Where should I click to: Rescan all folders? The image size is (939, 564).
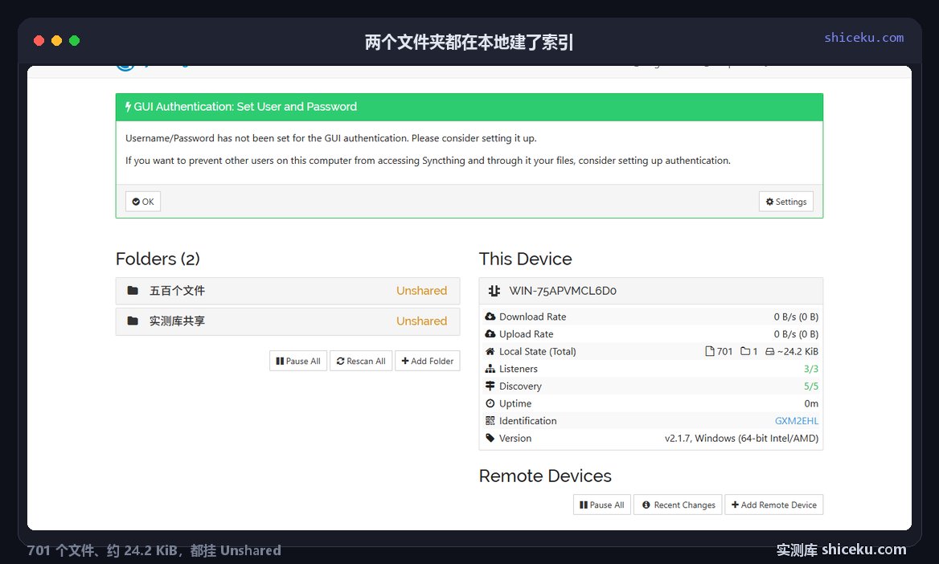(x=361, y=361)
